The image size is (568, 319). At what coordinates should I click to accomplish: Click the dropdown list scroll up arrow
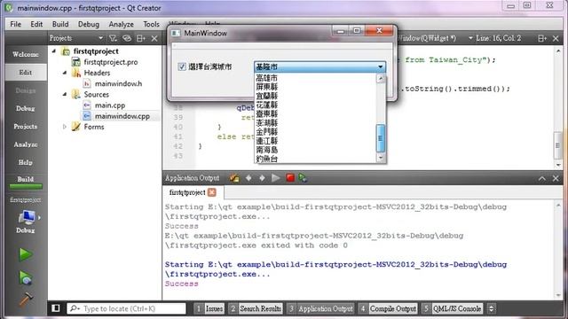[x=381, y=78]
